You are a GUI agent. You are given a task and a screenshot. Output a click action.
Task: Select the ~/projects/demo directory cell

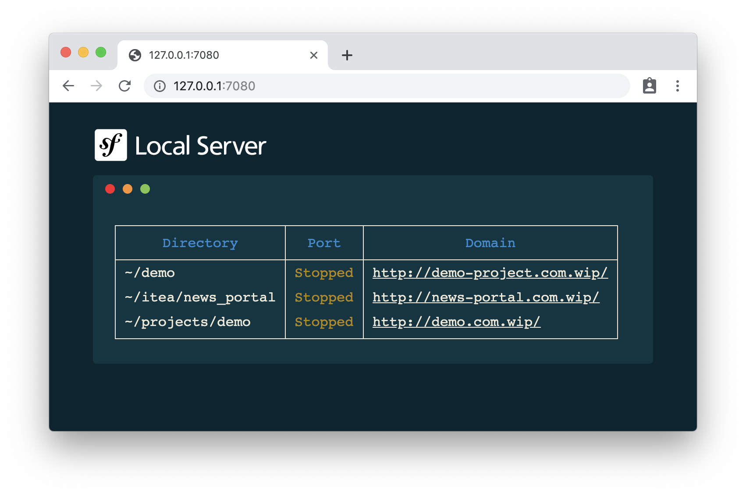point(188,322)
